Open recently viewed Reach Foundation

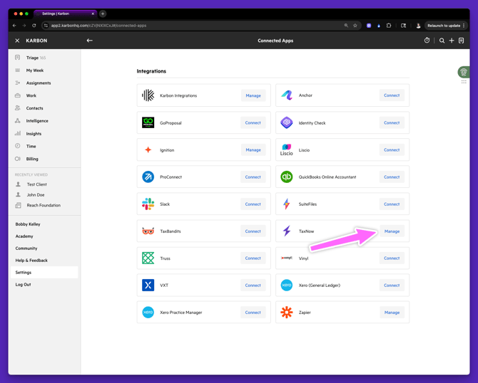[44, 205]
